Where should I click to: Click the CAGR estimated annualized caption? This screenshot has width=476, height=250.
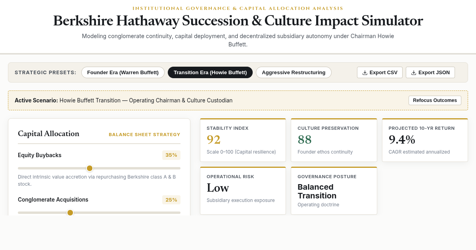(419, 152)
